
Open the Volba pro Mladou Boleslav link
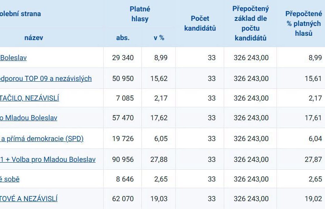[x=48, y=159]
